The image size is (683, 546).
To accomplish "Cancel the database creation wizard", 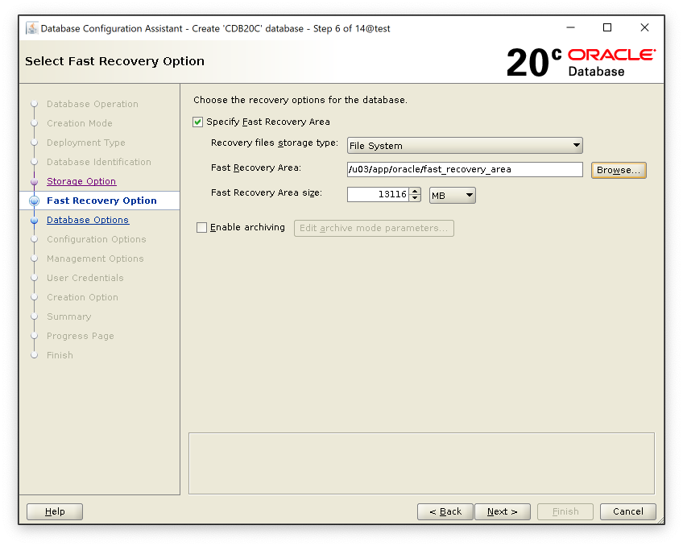I will click(627, 511).
